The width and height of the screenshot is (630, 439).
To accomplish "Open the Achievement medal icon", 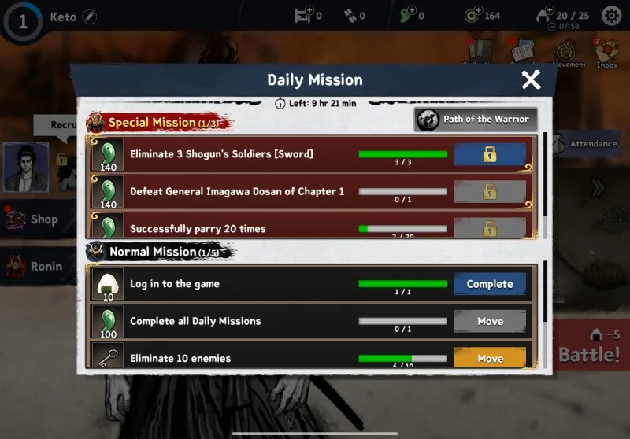I will click(x=565, y=53).
